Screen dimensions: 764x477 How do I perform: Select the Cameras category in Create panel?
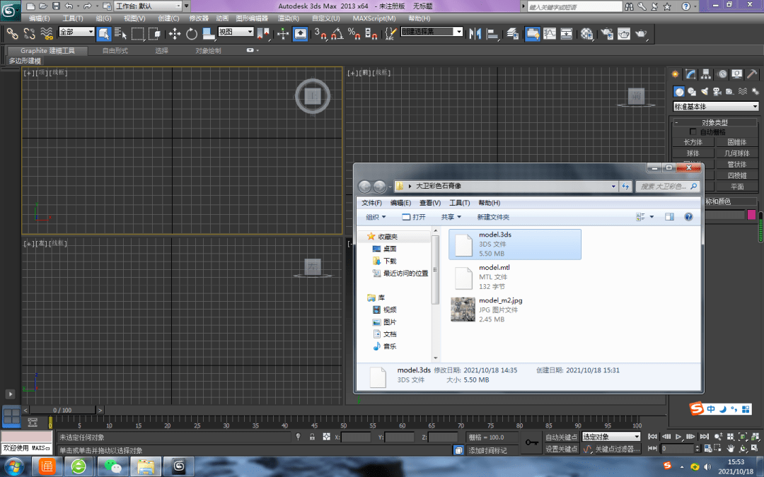717,91
